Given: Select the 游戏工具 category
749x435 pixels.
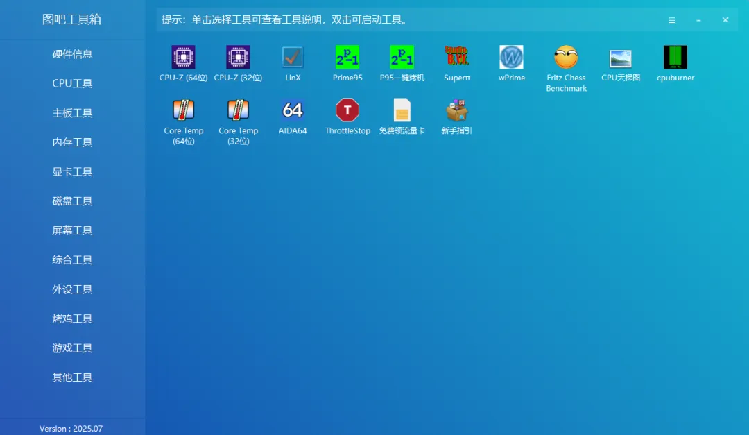Looking at the screenshot, I should tap(72, 348).
